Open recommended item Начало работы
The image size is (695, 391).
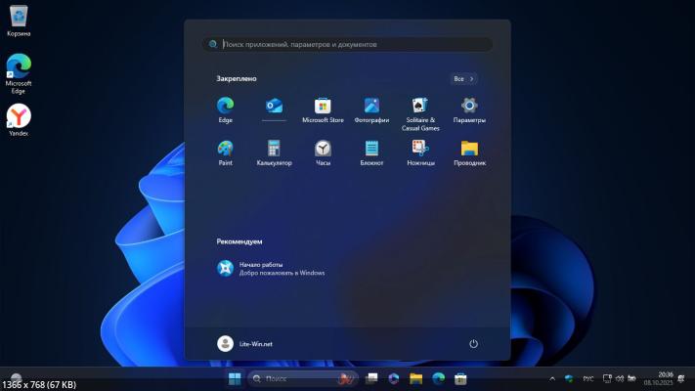pos(269,269)
